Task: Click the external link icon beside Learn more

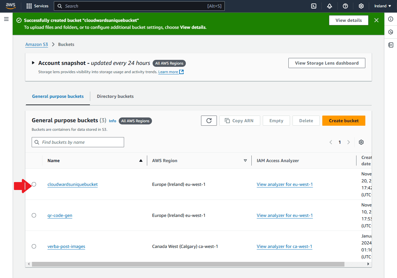Action: (x=181, y=72)
